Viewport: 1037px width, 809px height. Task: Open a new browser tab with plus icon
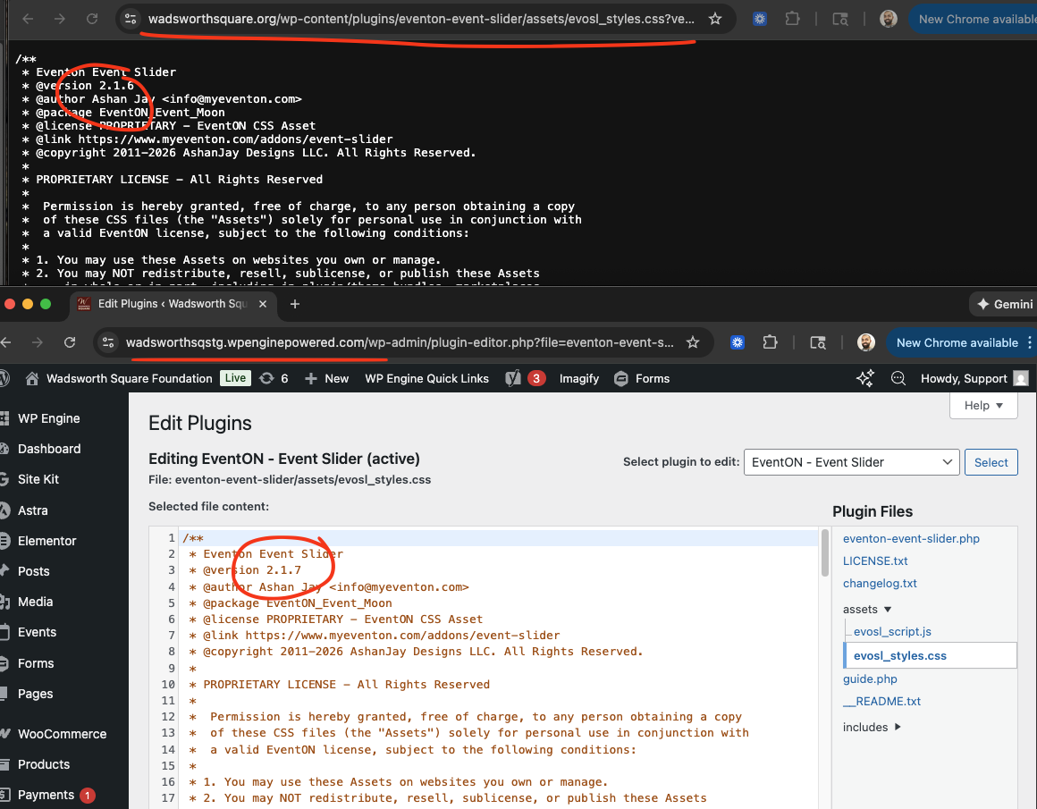coord(295,304)
